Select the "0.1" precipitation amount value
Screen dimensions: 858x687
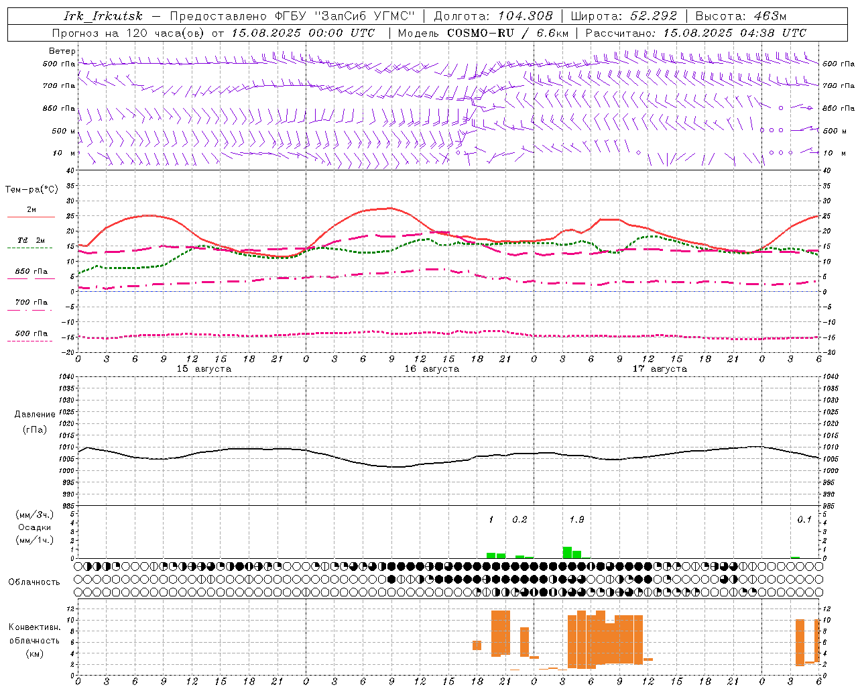tap(804, 519)
